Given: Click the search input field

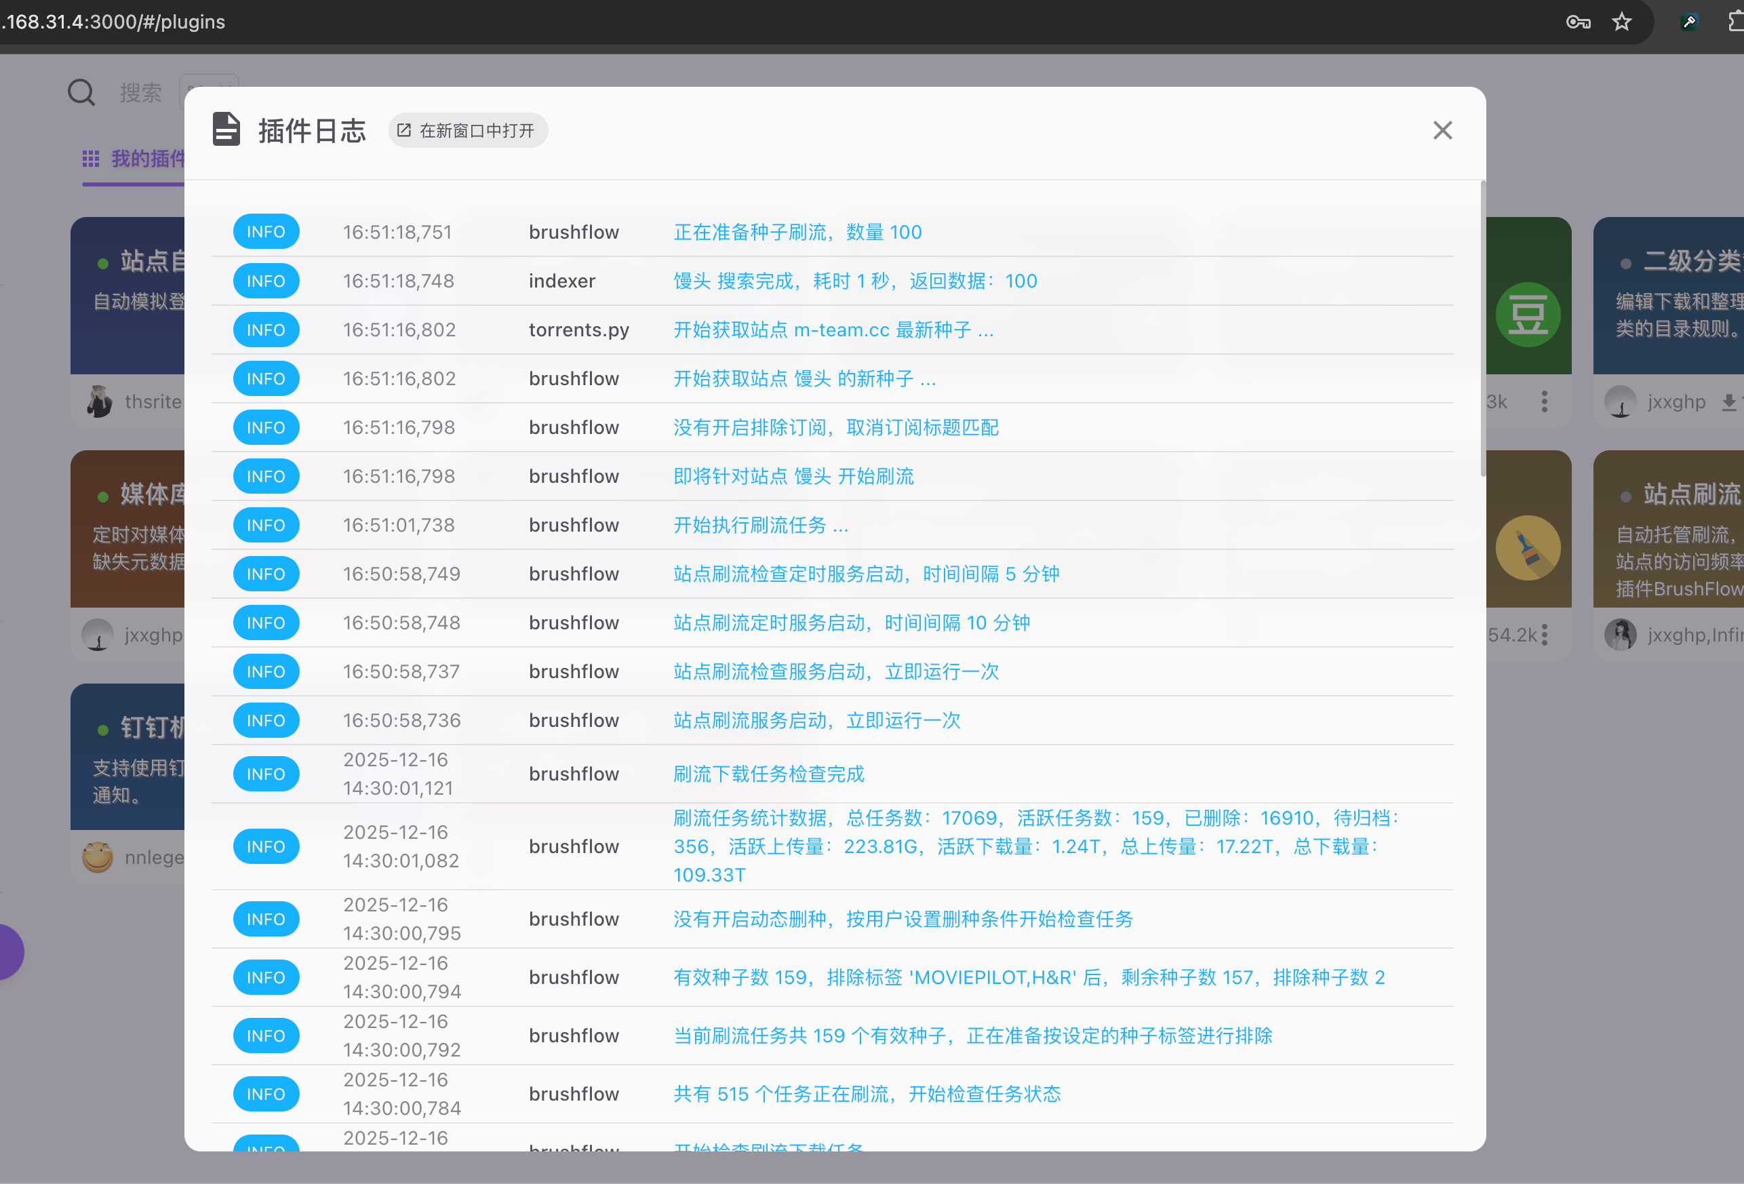Looking at the screenshot, I should coord(142,93).
